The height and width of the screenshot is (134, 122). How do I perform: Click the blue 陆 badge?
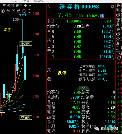pyautogui.click(x=102, y=16)
